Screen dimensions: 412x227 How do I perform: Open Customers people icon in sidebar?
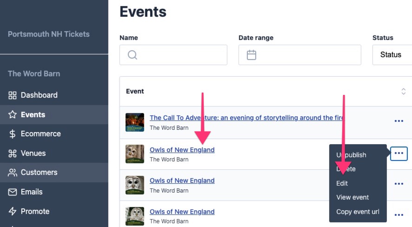click(x=13, y=173)
